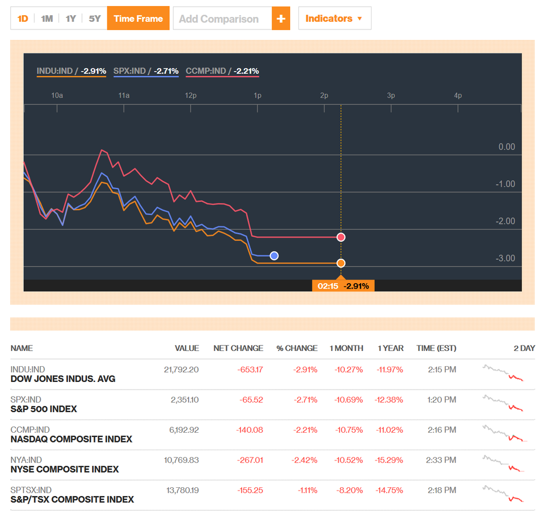Click the TSX value 13,780.19
Image resolution: width=545 pixels, height=520 pixels.
pos(182,491)
